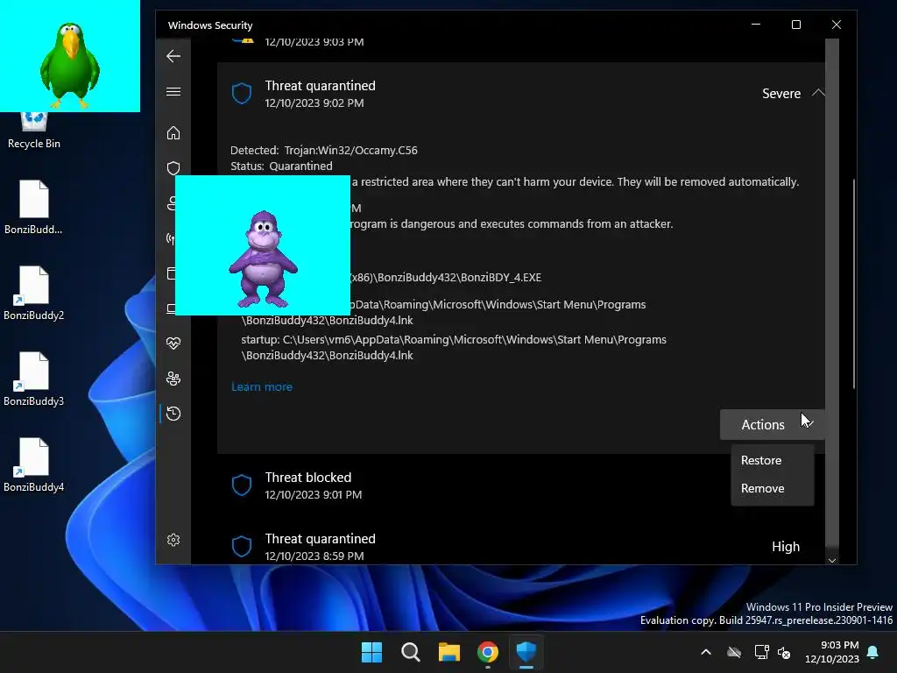Open Device performance & health heart icon
897x673 pixels.
(x=173, y=344)
